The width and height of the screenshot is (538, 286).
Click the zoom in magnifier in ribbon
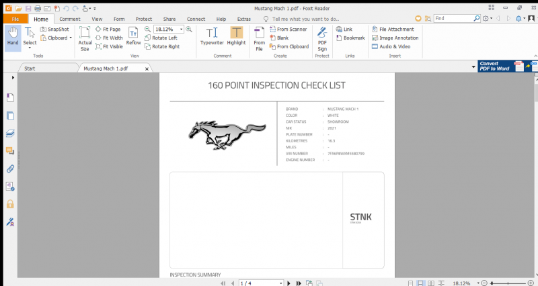[x=189, y=29]
